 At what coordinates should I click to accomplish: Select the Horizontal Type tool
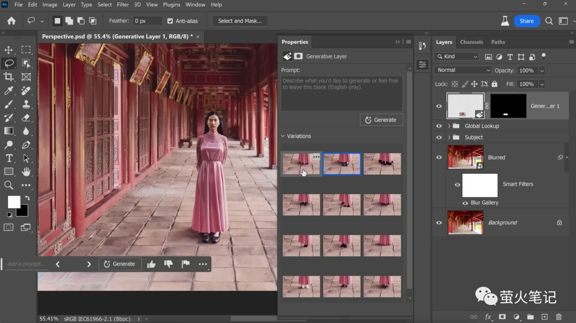[x=9, y=158]
